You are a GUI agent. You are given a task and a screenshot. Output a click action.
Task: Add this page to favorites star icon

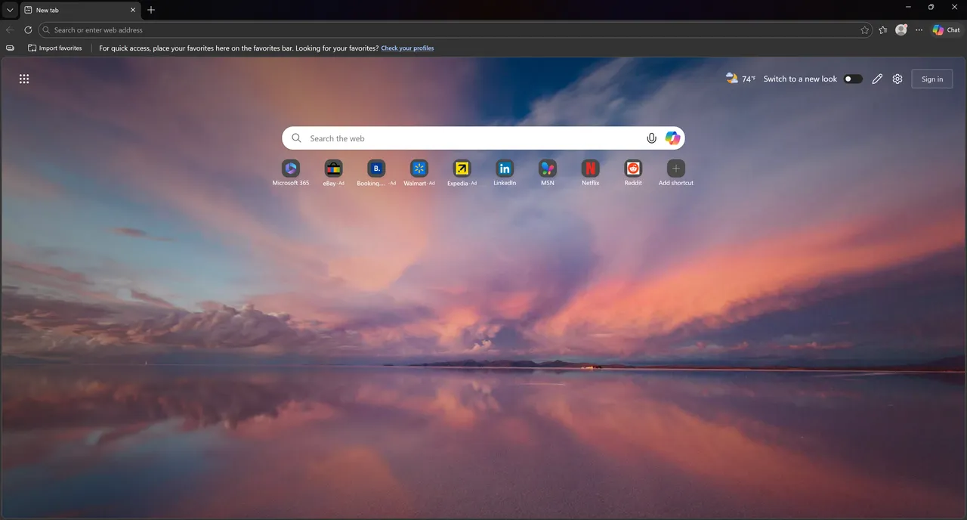865,30
